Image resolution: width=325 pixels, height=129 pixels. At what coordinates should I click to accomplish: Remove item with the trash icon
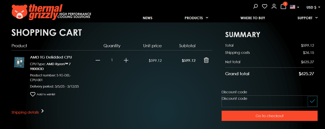pos(206,60)
